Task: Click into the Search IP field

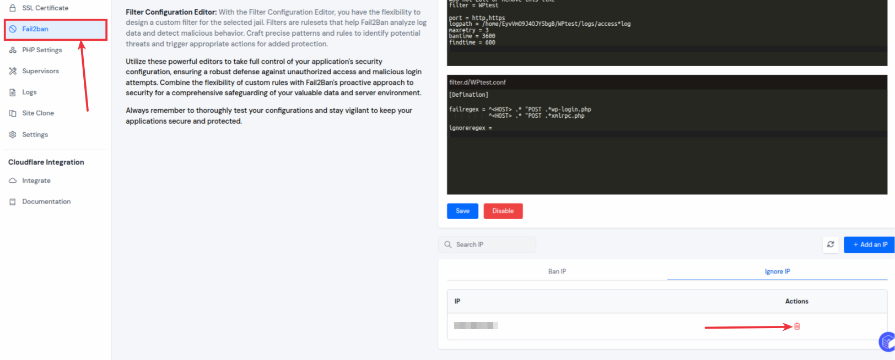Action: pos(487,244)
